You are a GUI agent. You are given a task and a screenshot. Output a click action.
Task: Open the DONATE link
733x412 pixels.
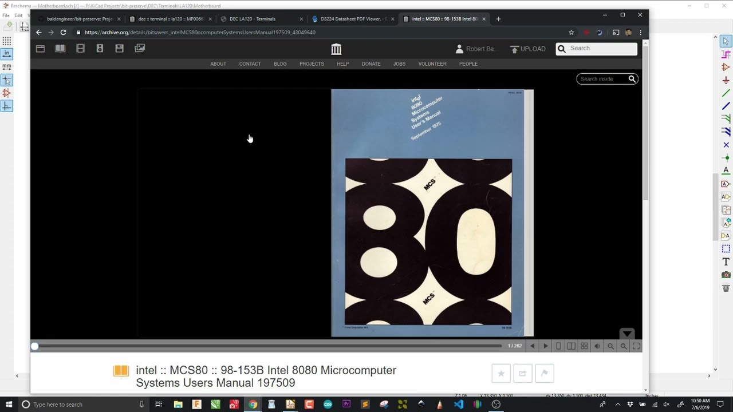[x=371, y=64]
